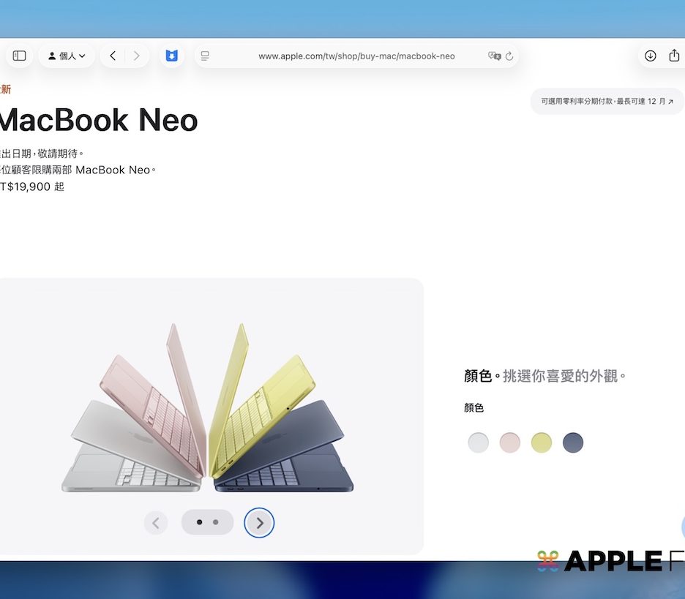Open the zero-interest installment payment link

(x=607, y=102)
